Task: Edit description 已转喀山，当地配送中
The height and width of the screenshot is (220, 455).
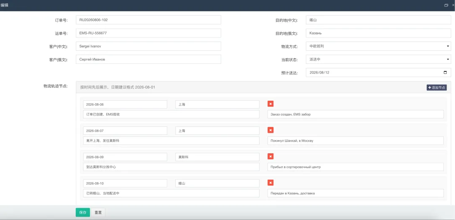Action: point(171,193)
